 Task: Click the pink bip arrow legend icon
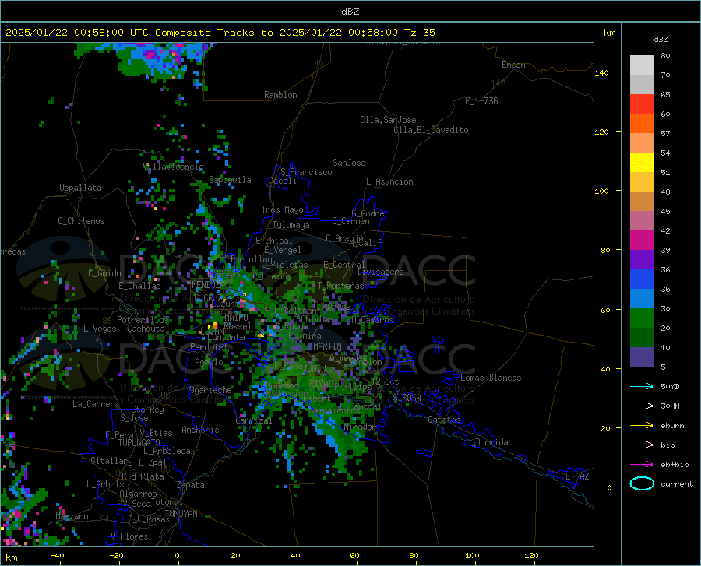point(642,445)
